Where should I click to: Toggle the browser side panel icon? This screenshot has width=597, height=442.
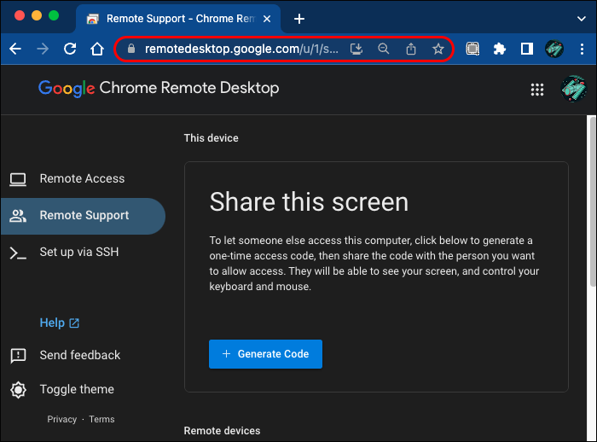pyautogui.click(x=527, y=49)
